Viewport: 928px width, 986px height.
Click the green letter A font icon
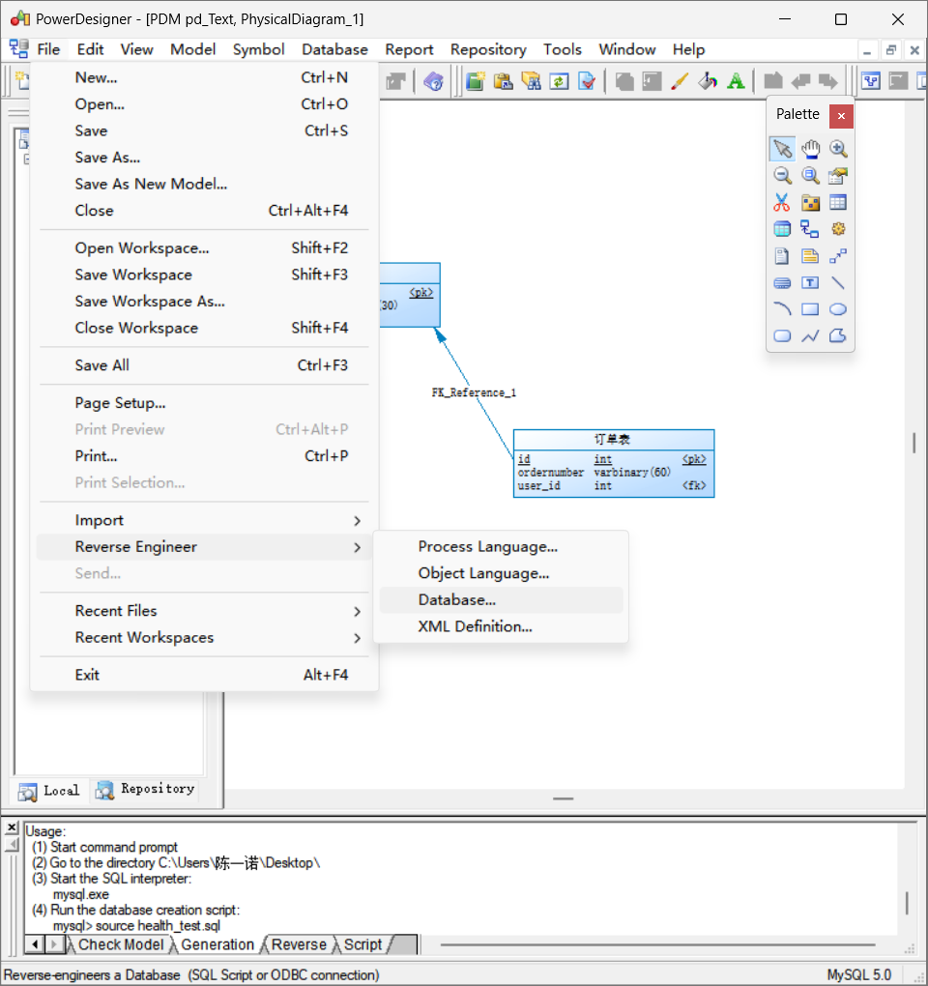pos(736,81)
